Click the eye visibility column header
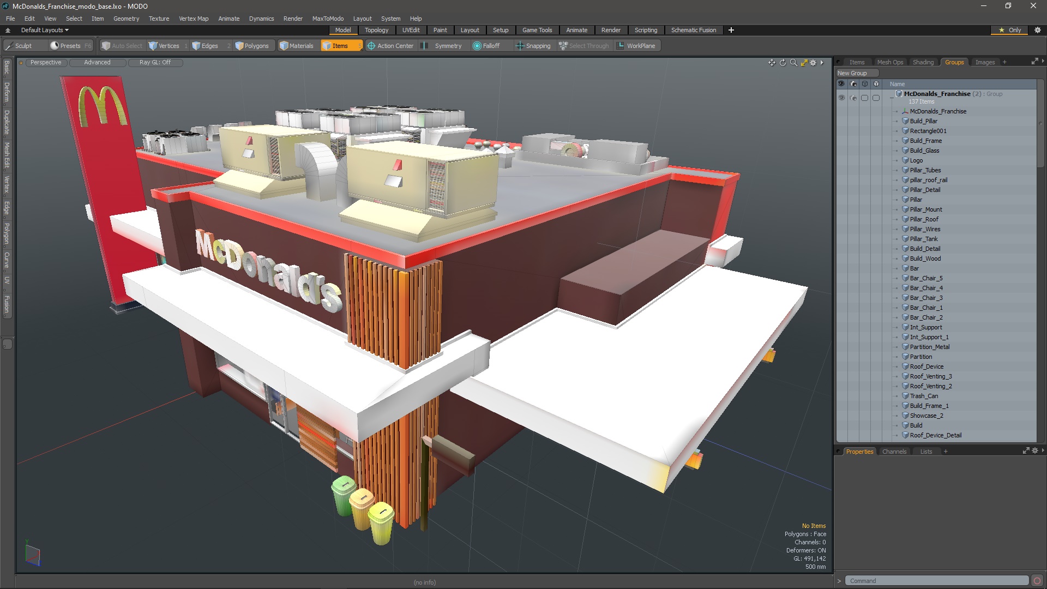1047x589 pixels. [841, 84]
